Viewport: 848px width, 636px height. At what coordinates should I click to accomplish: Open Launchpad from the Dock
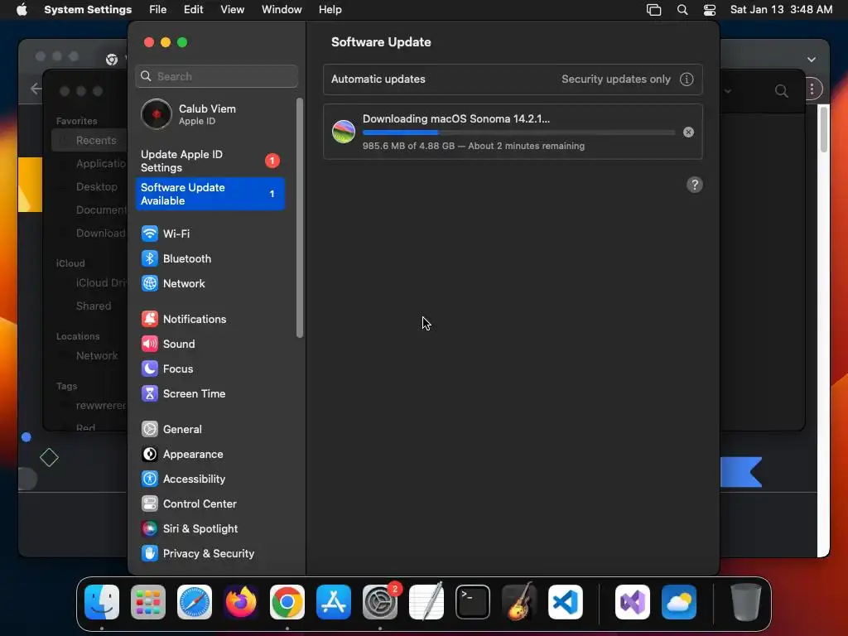click(148, 602)
